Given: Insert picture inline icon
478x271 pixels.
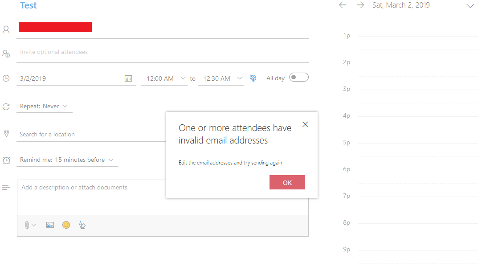Looking at the screenshot, I should tap(50, 225).
